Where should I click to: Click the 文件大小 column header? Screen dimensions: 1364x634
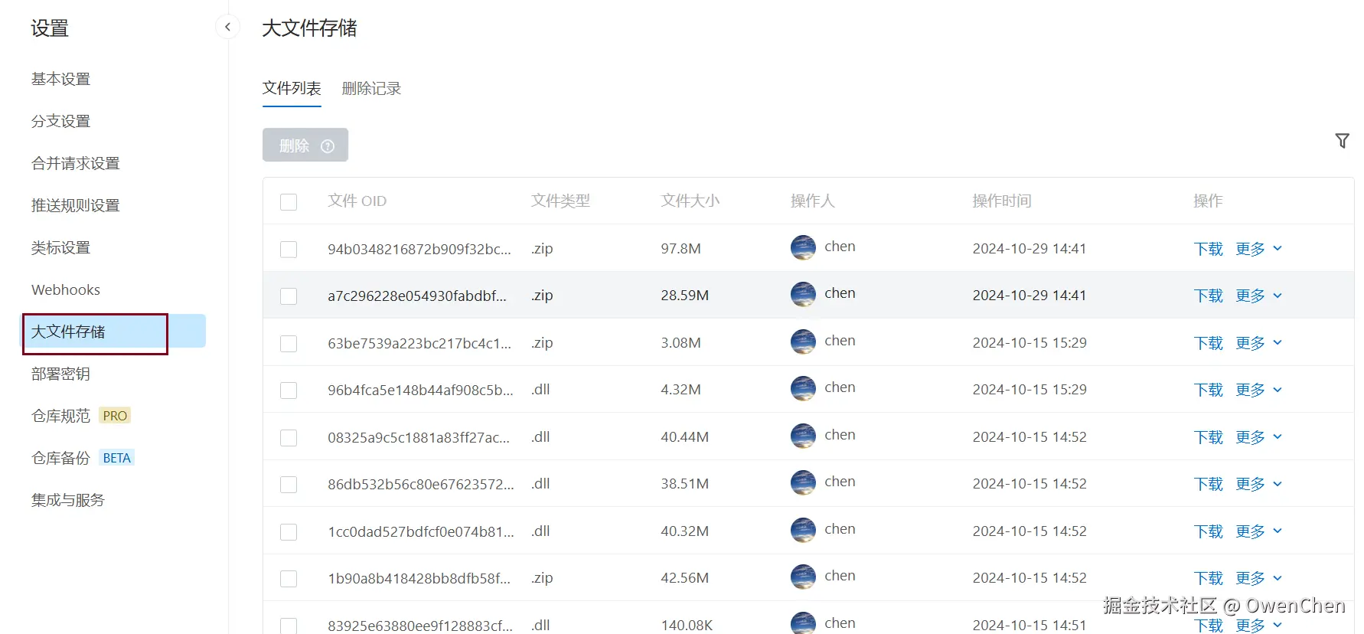click(690, 201)
